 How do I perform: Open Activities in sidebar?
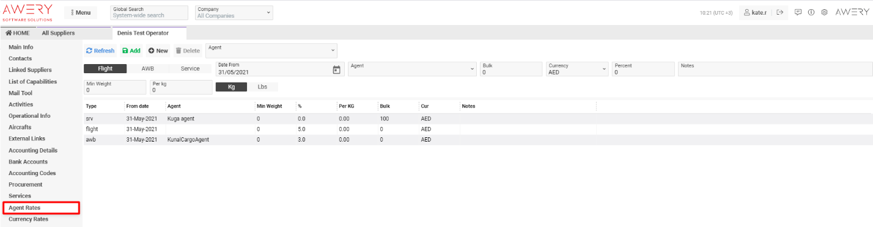coord(21,104)
